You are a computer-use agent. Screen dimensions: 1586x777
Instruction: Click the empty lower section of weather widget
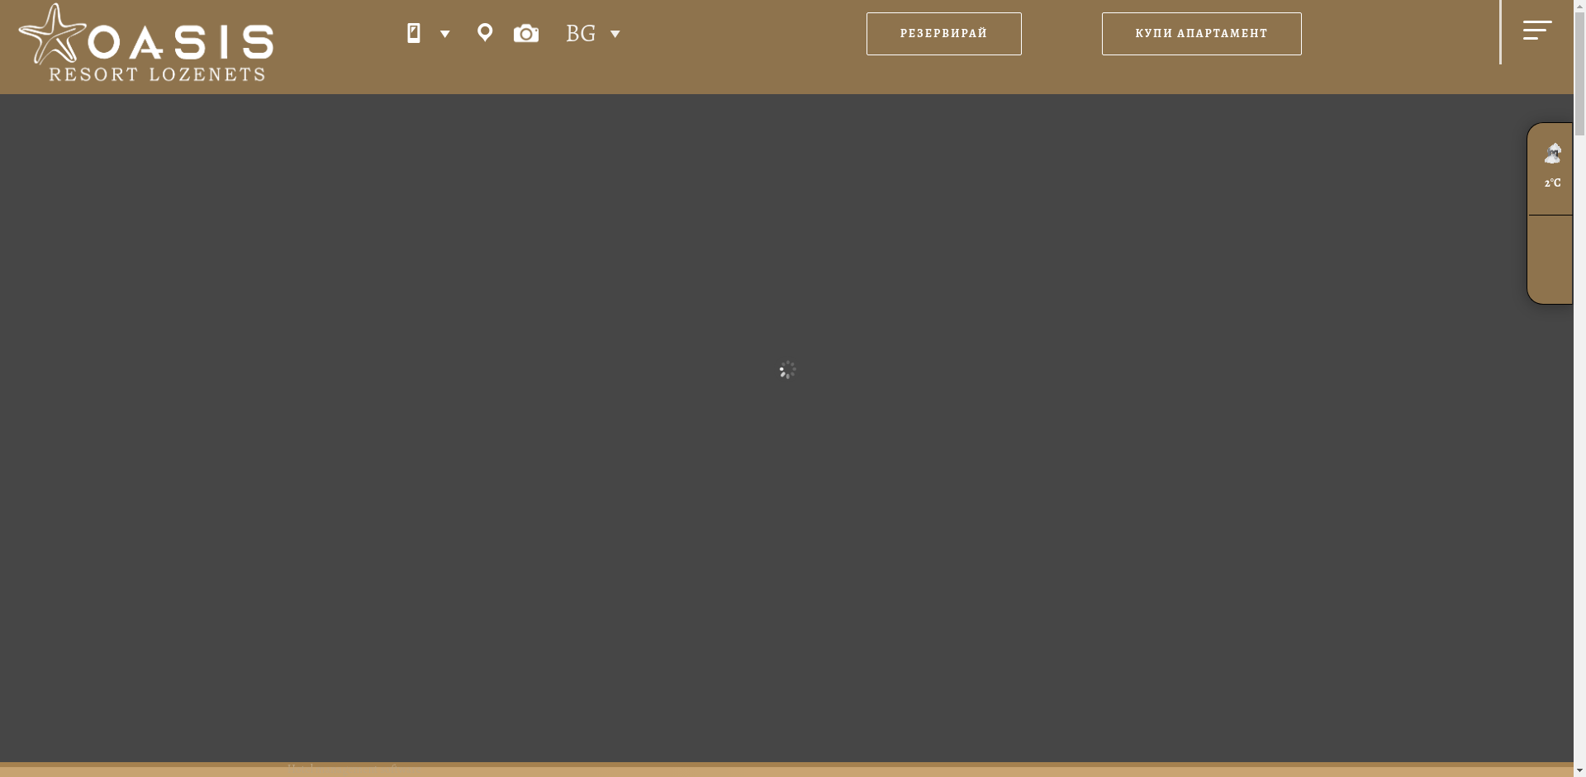tap(1550, 259)
